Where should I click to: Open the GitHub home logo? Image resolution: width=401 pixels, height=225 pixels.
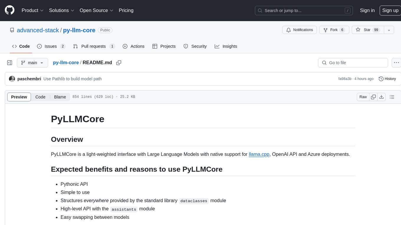(9, 10)
